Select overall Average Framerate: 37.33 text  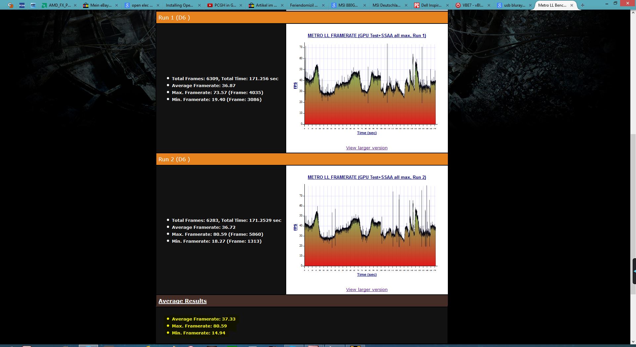pos(203,319)
